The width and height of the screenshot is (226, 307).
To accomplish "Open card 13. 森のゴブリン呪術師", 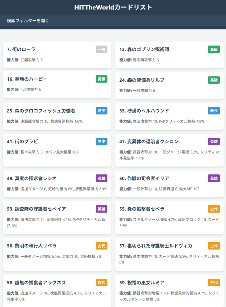I will point(144,49).
